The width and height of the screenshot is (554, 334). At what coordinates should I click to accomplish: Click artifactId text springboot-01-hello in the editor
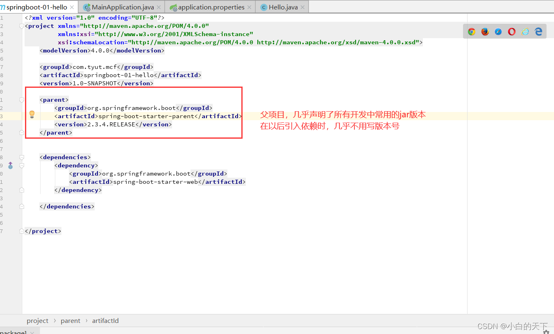coord(118,75)
